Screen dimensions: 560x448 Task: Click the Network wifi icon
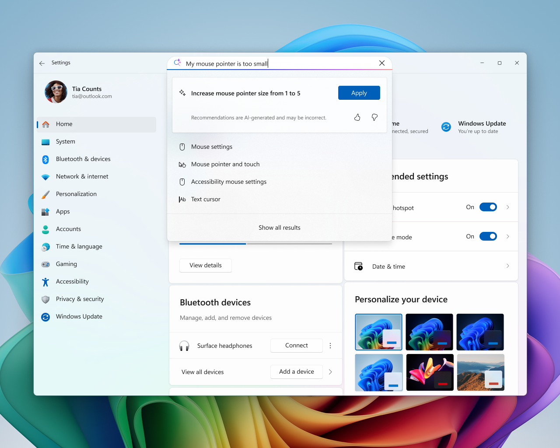click(x=45, y=177)
